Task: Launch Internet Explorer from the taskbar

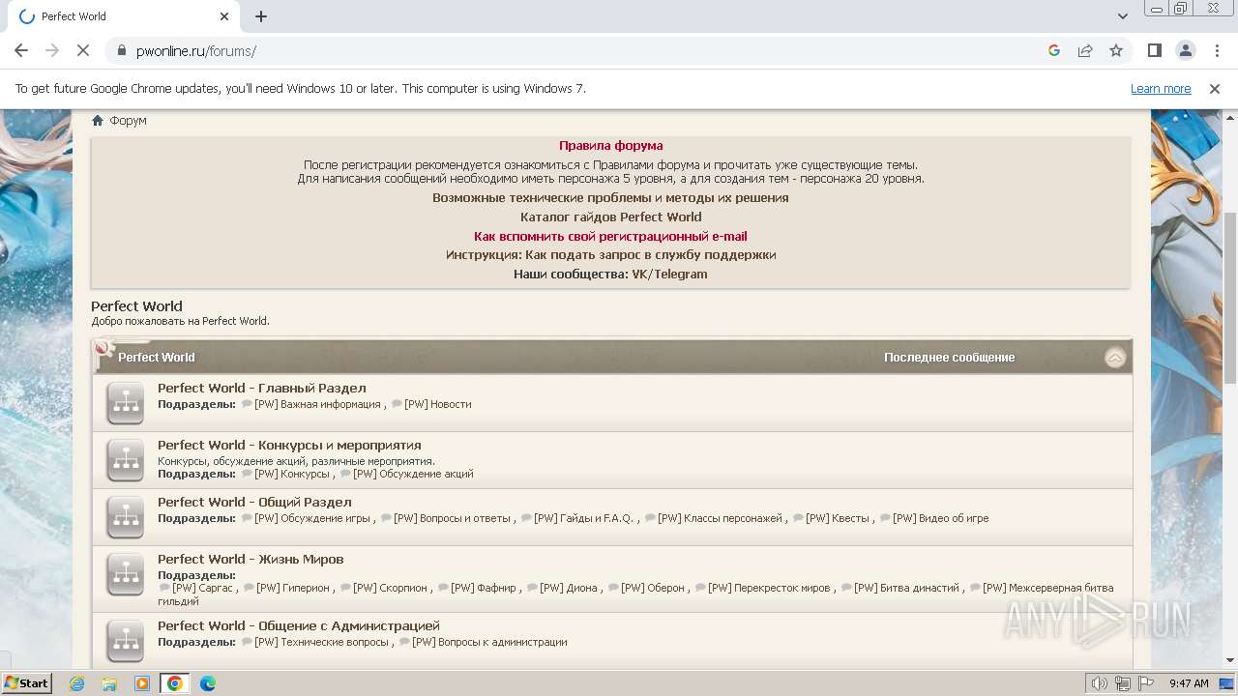Action: [77, 683]
